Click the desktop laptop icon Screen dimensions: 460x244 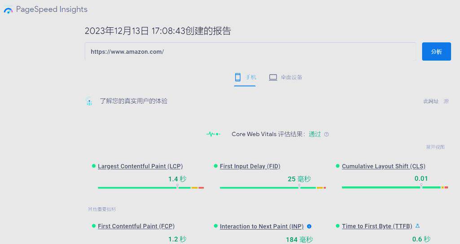273,77
